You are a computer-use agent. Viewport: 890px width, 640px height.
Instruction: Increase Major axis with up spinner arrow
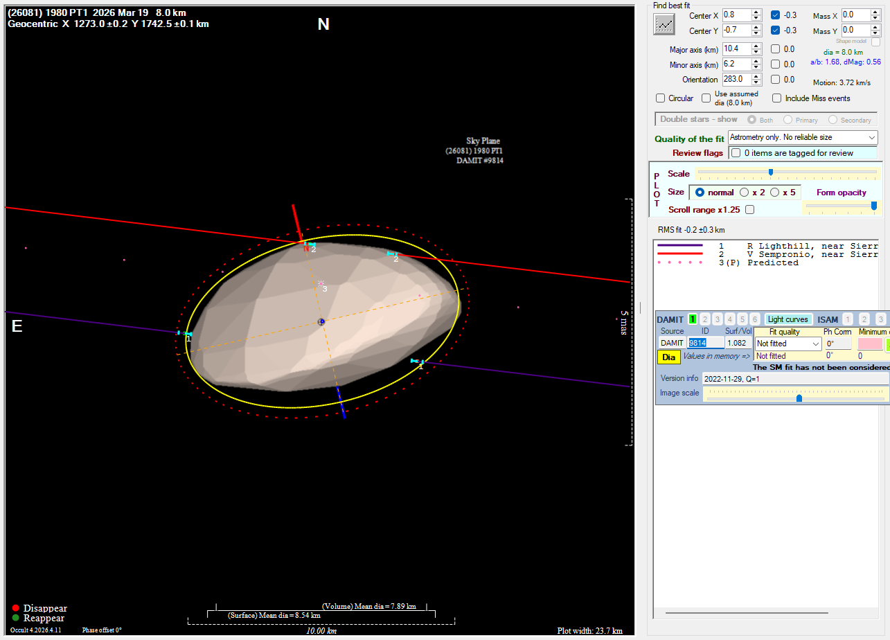(756, 46)
